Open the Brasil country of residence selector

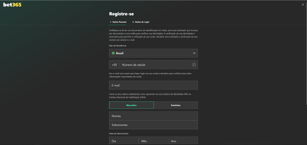pos(153,53)
